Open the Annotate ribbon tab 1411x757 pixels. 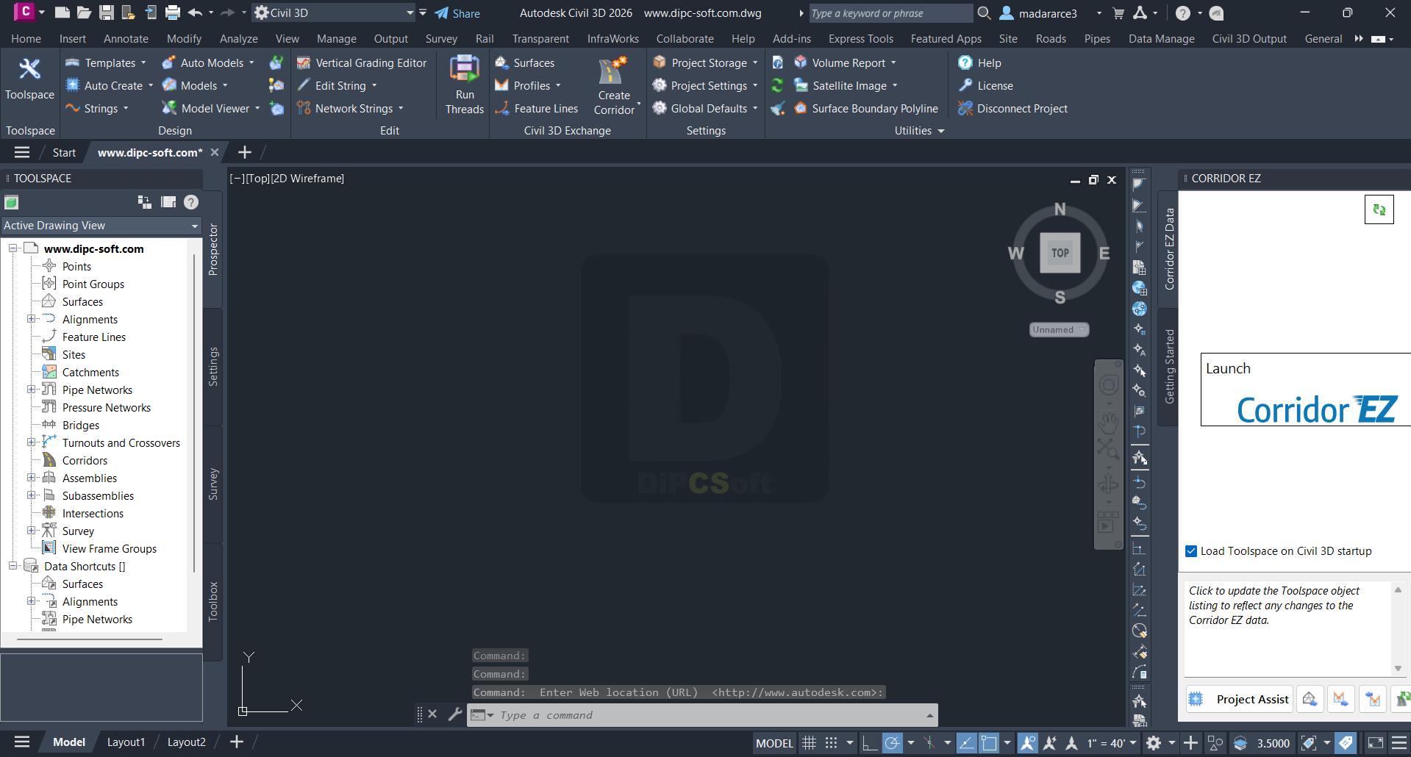click(126, 39)
